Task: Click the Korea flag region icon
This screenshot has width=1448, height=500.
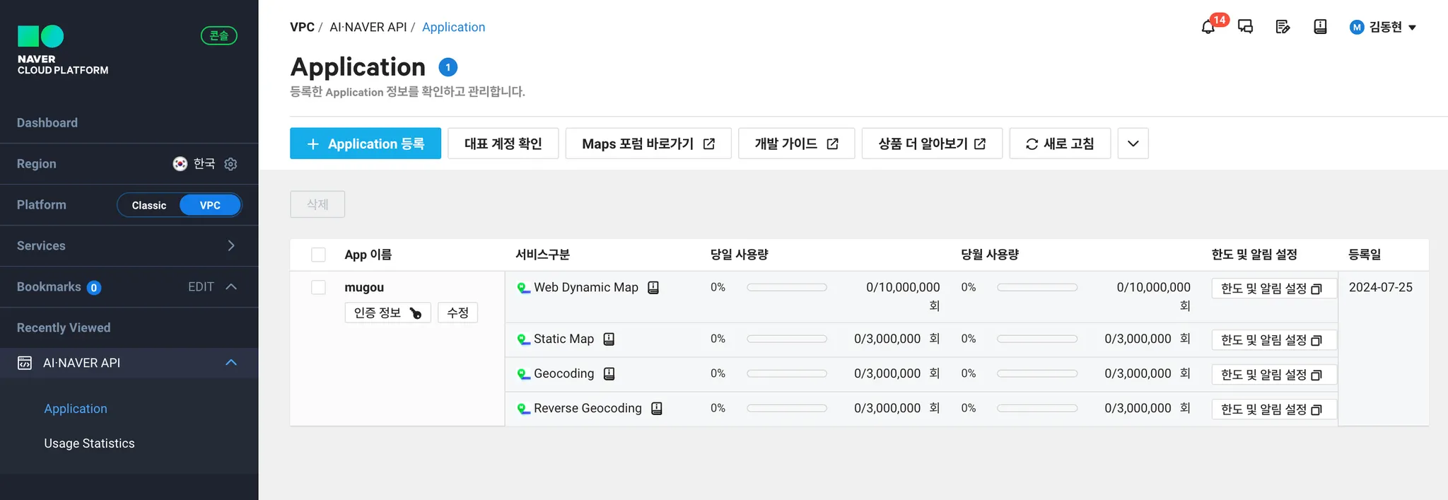Action: [180, 164]
